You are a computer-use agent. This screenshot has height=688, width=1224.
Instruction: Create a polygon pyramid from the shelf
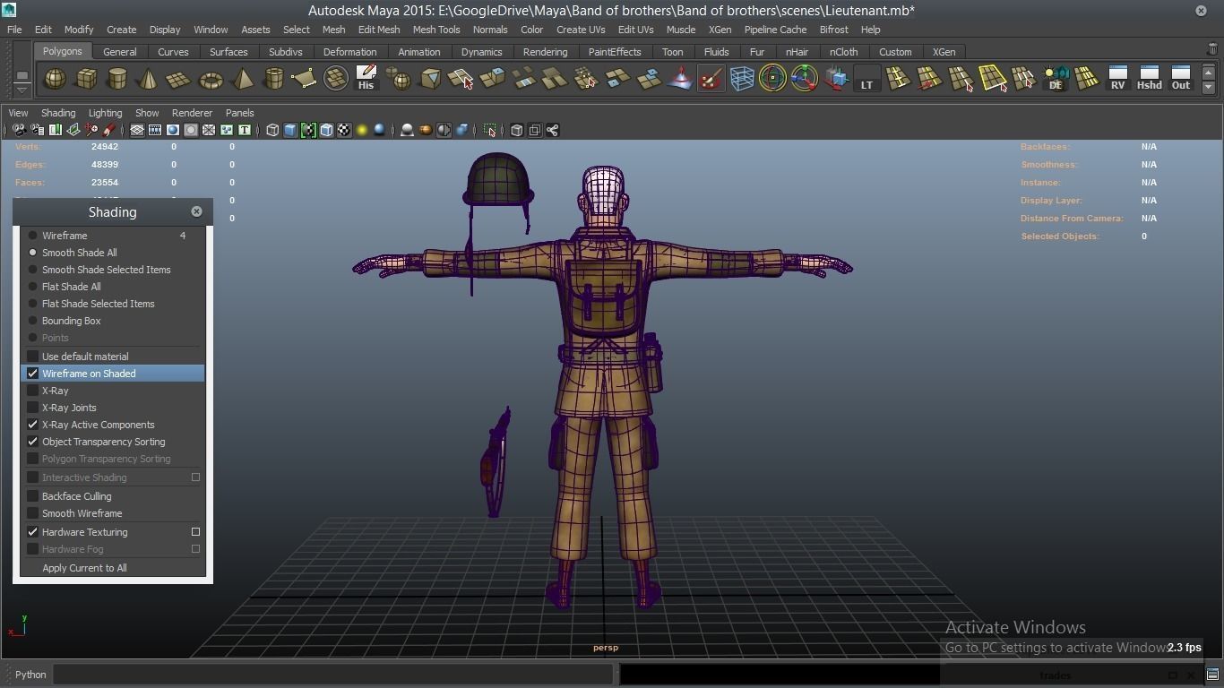242,79
